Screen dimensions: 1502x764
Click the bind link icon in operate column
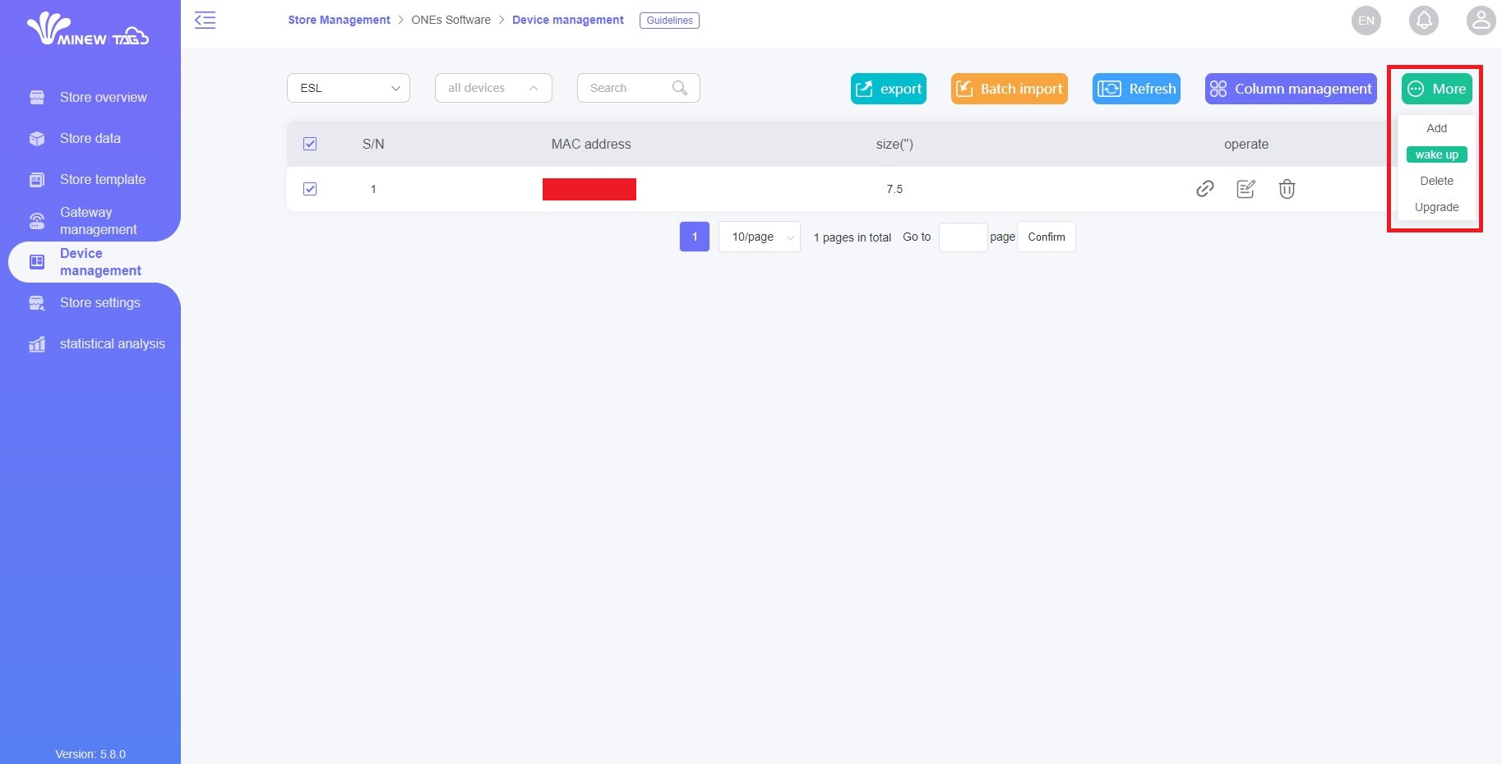[1204, 189]
